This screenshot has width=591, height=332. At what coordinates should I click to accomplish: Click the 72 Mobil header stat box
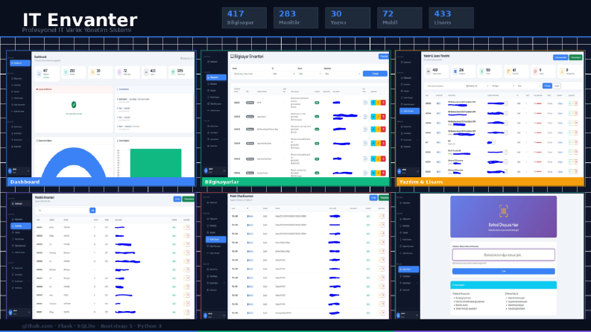click(399, 18)
